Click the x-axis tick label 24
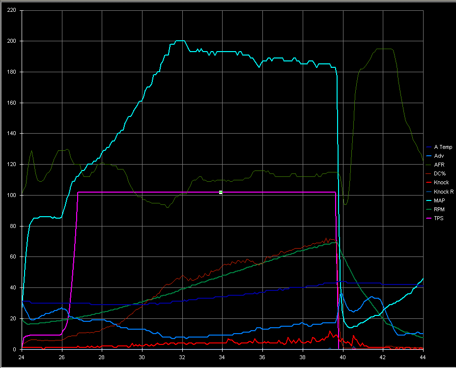456x368 pixels. click(22, 357)
